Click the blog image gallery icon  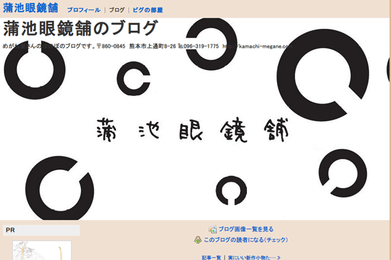(x=213, y=229)
